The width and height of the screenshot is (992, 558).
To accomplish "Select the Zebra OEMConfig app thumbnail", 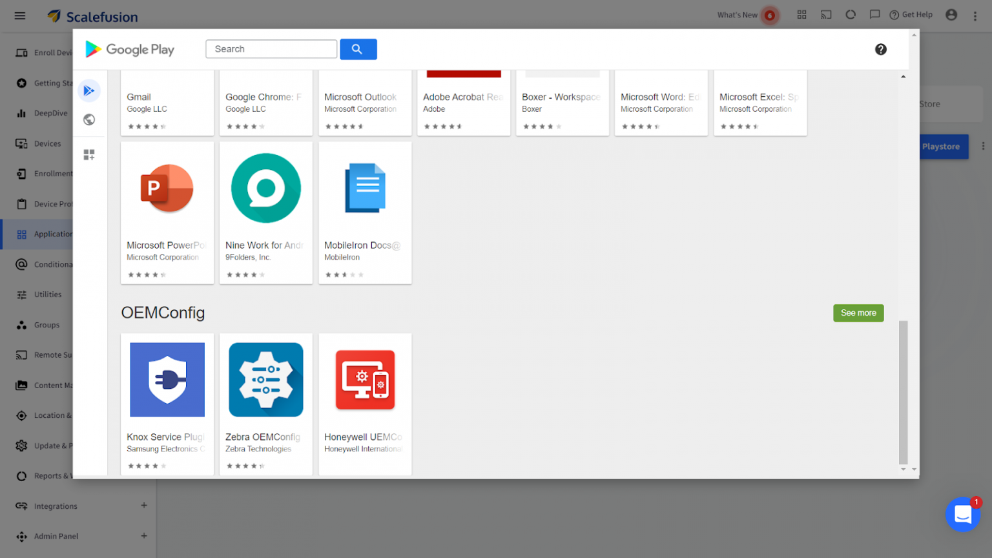I will 266,380.
